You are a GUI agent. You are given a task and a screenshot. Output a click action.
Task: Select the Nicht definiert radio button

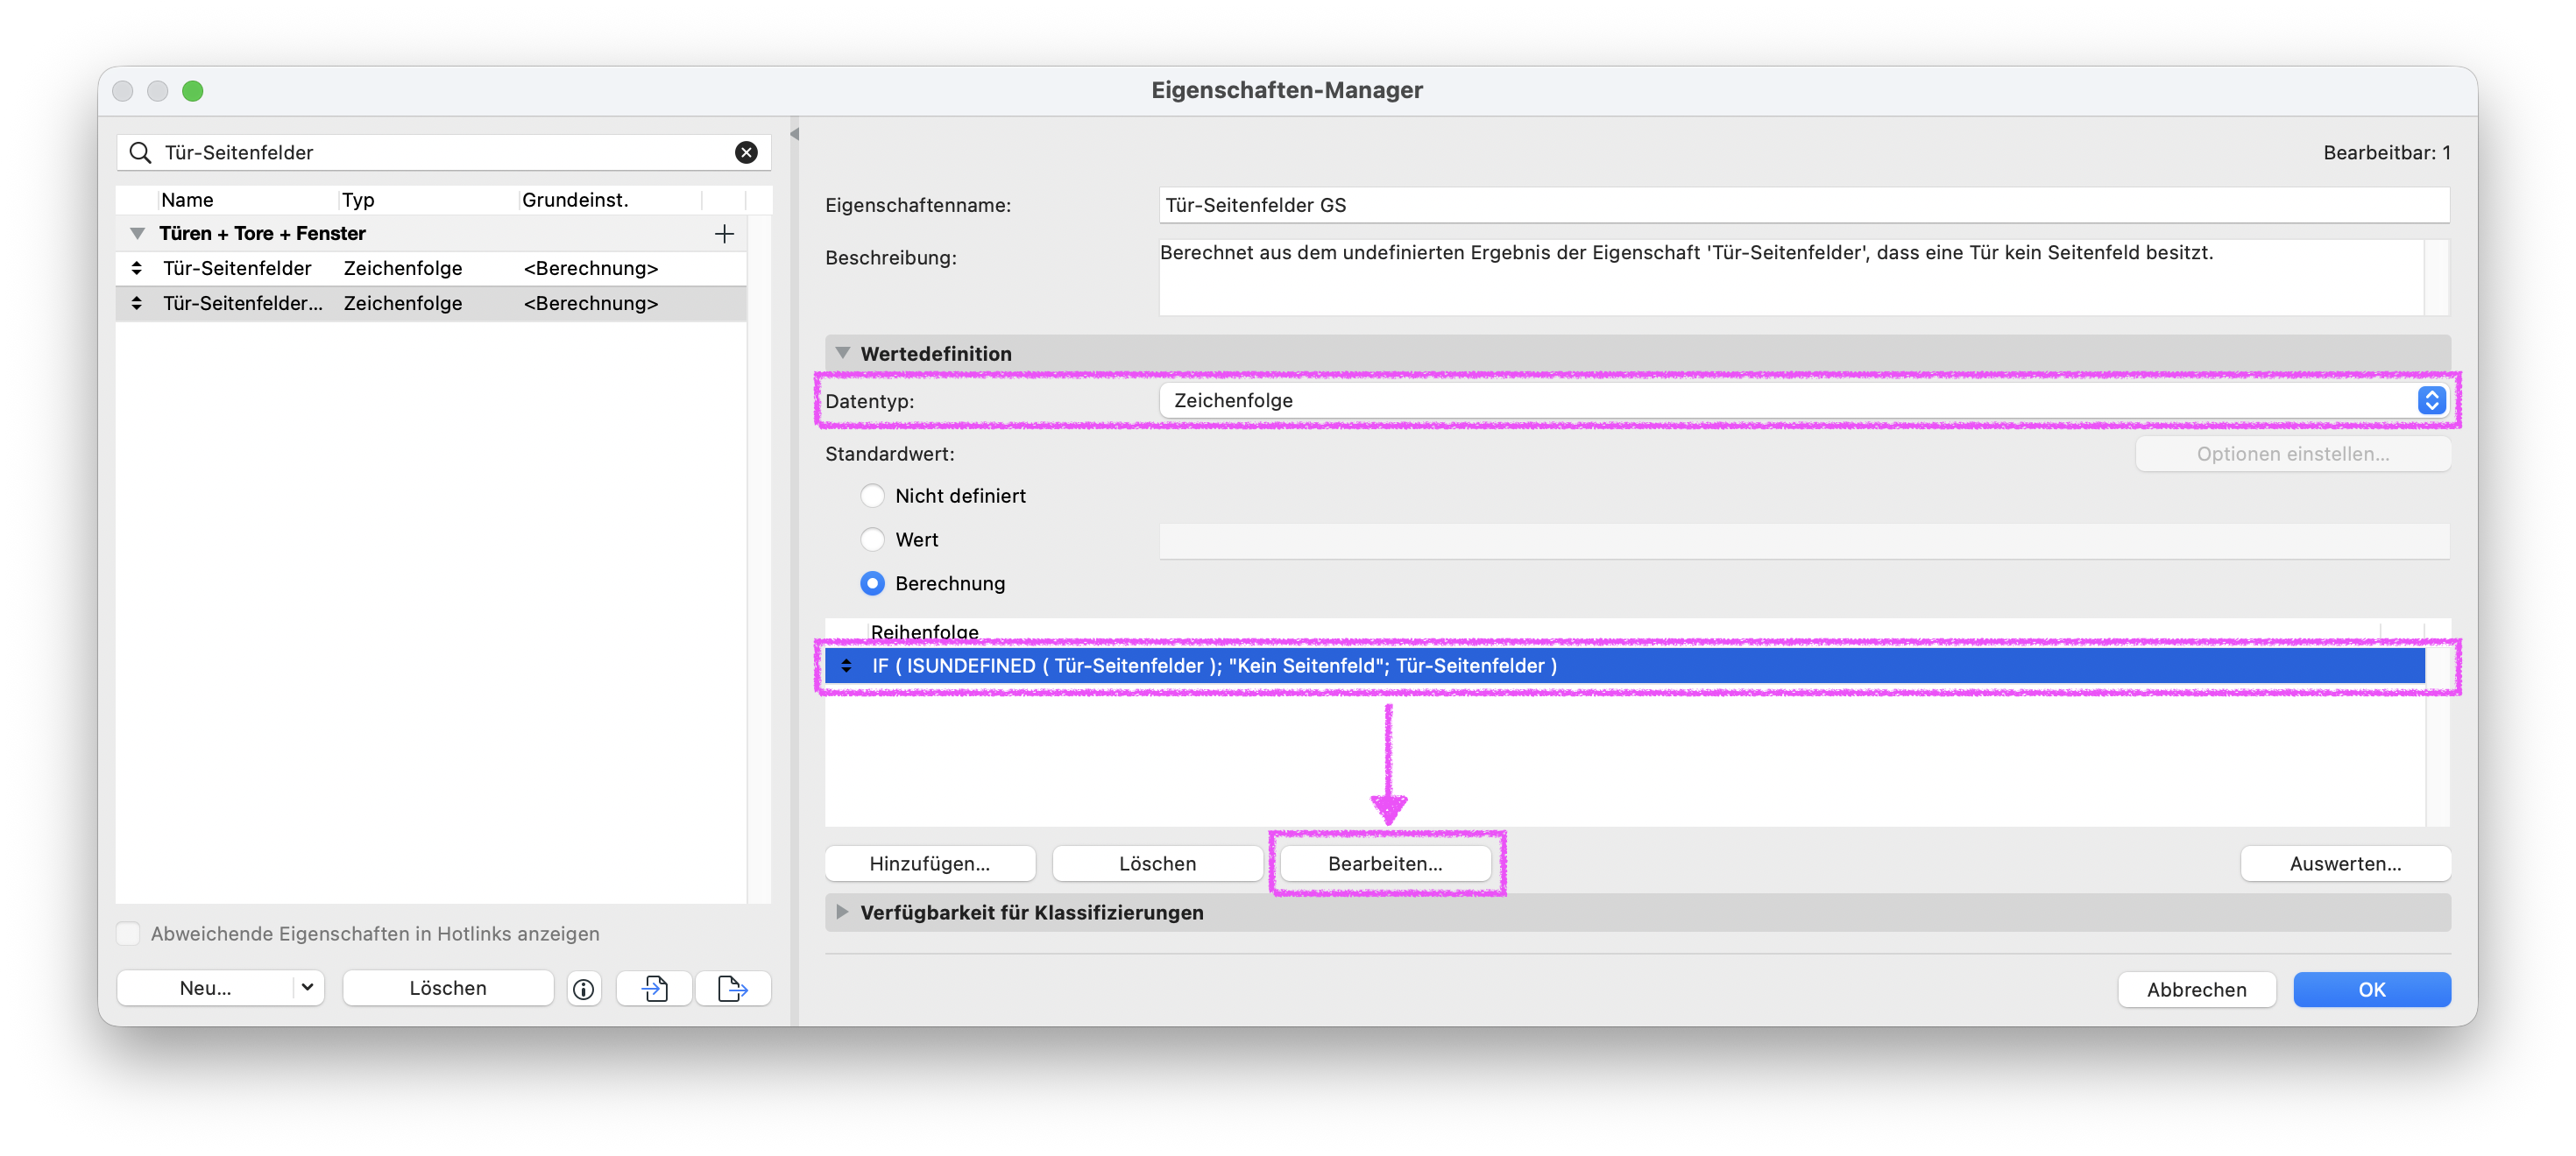(872, 496)
